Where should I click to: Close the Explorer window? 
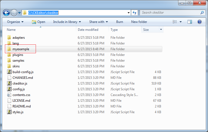coord(200,3)
